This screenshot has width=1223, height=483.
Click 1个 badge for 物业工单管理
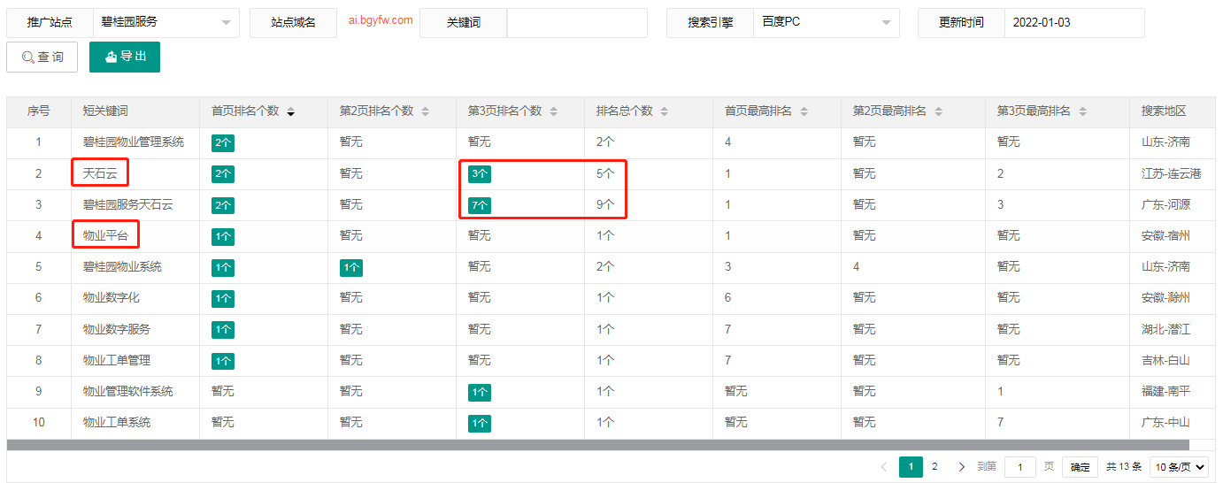(223, 361)
